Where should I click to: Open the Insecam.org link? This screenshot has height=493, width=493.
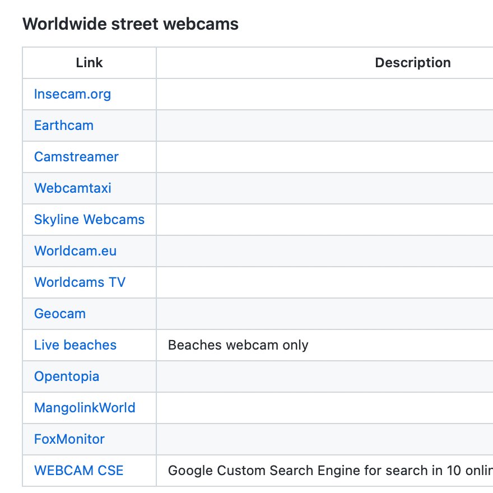[72, 94]
